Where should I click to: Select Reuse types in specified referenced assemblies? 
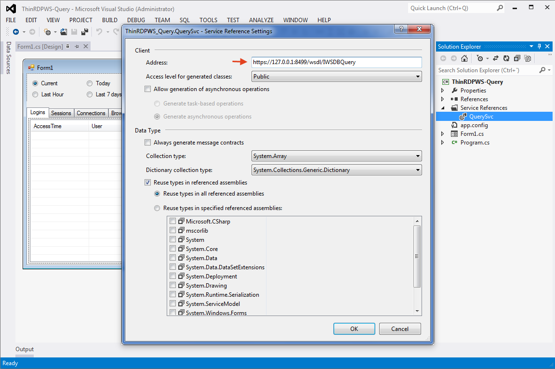pos(157,208)
